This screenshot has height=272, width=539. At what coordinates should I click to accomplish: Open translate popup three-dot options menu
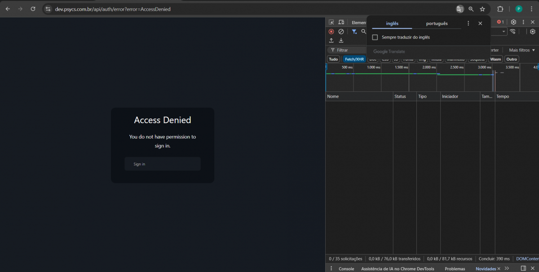pos(468,23)
